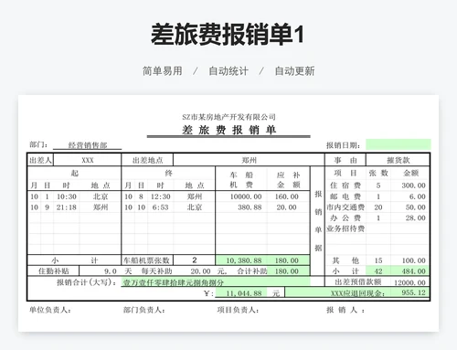This screenshot has width=457, height=350.
Task: Click the 住勤补贴 label cell
Action: point(54,270)
